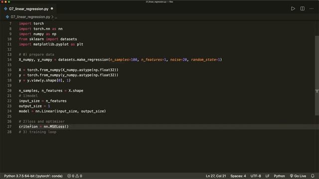Image resolution: width=319 pixels, height=179 pixels.
Task: Click 'output_size' variable on line 23
Action: tap(30, 106)
